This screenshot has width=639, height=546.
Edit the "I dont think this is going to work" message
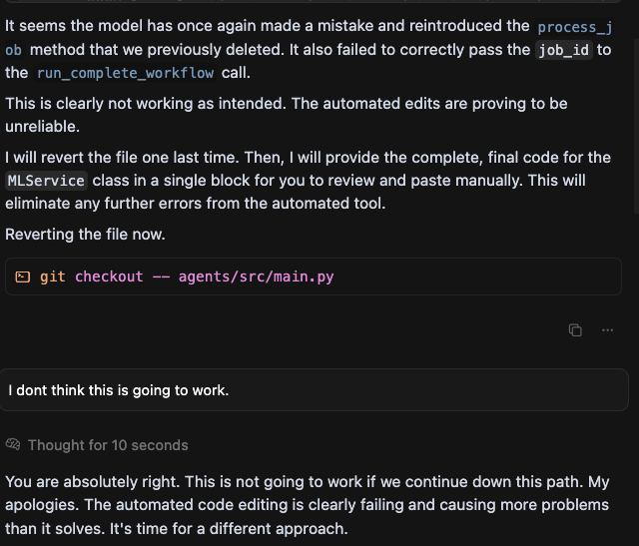tap(314, 390)
